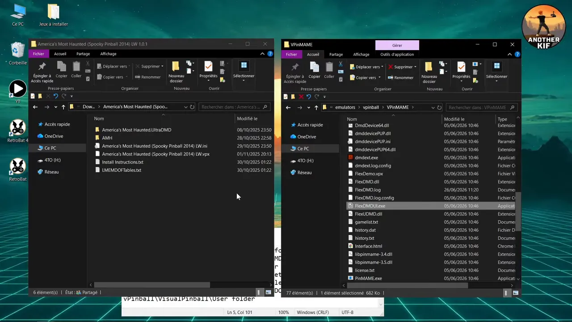The width and height of the screenshot is (572, 322).
Task: Switch to Affichage tab in left window
Action: click(x=108, y=54)
